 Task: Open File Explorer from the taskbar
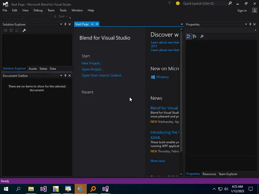pos(31,189)
